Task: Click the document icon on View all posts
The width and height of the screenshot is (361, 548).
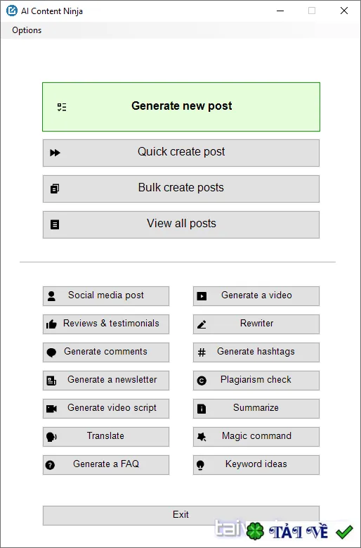Action: (x=55, y=224)
